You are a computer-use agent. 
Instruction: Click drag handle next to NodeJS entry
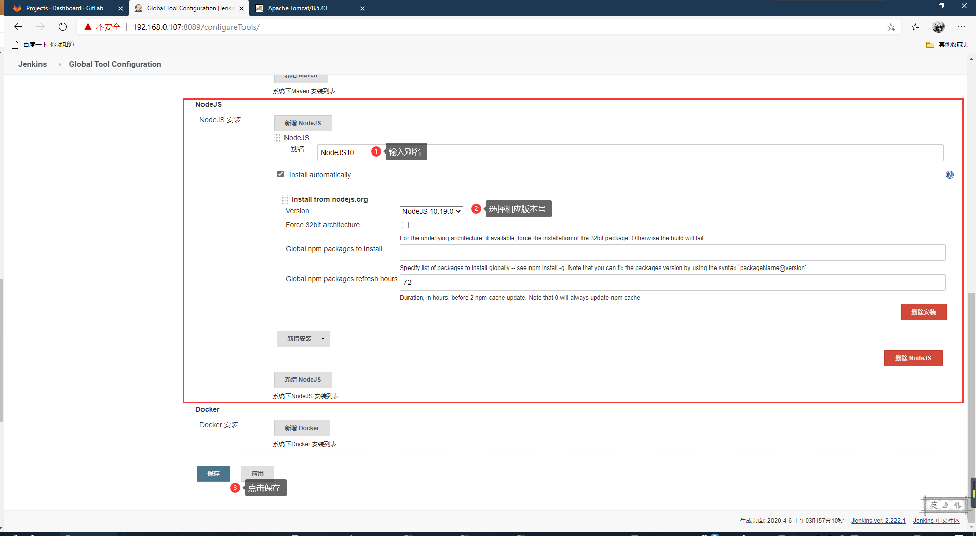277,138
